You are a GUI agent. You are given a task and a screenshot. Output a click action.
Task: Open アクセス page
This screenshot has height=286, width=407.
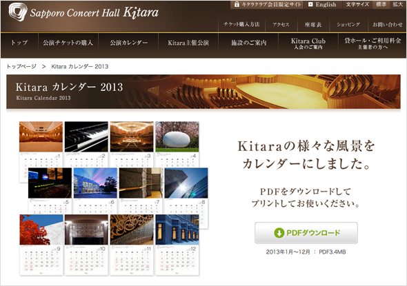281,25
